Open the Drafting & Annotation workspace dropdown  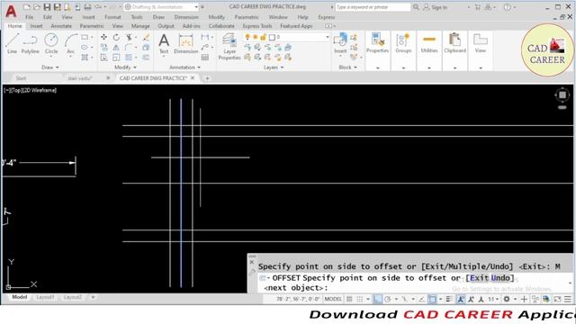point(162,7)
